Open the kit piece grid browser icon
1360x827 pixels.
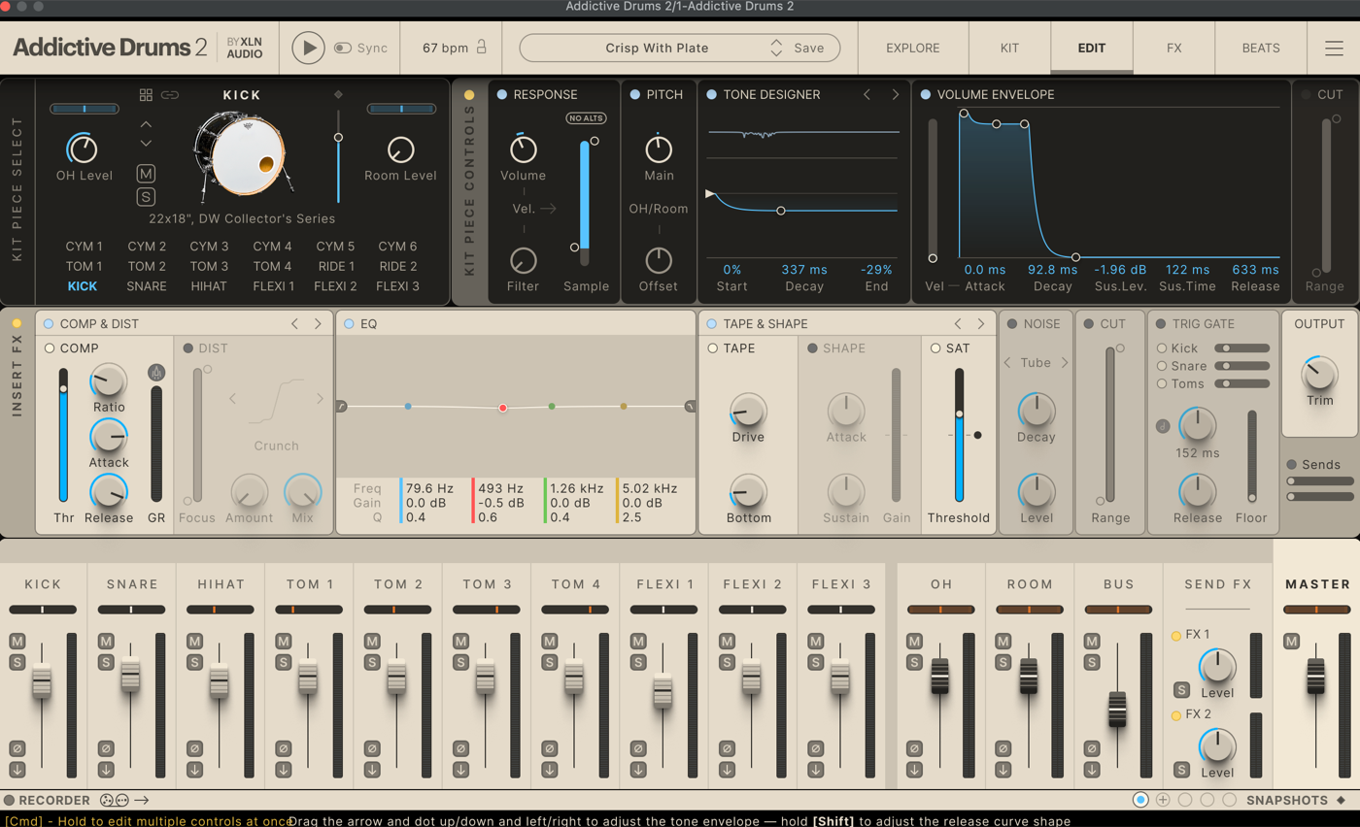pyautogui.click(x=146, y=95)
